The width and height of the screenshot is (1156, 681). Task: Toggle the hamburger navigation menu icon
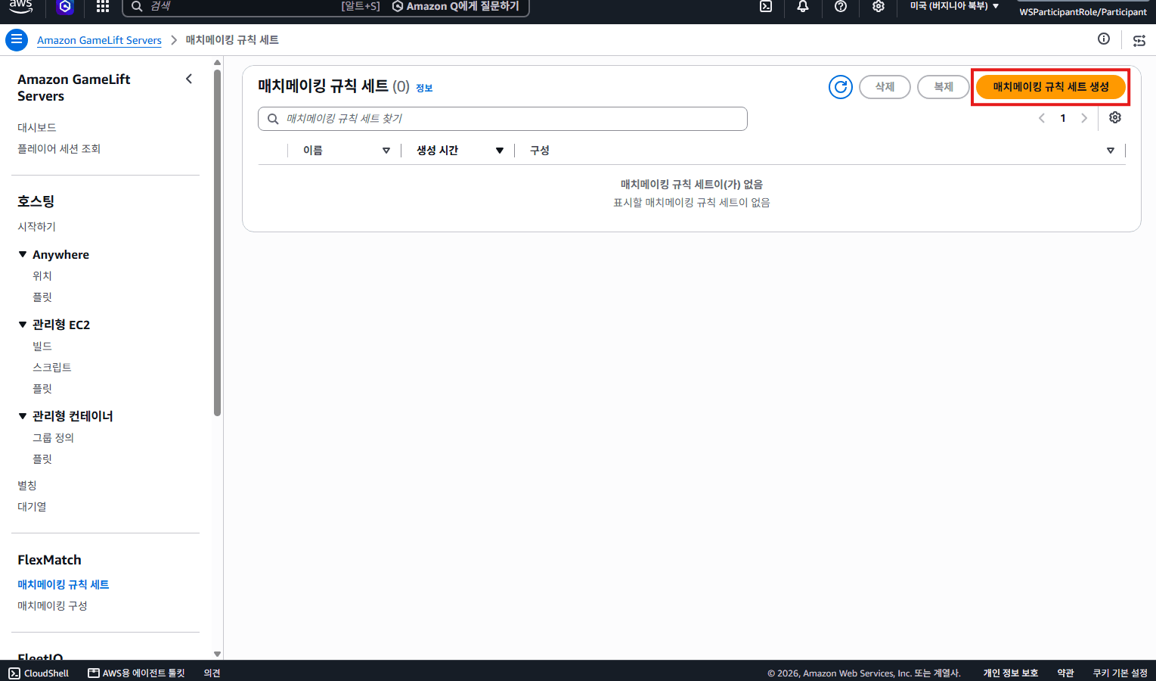pyautogui.click(x=17, y=40)
